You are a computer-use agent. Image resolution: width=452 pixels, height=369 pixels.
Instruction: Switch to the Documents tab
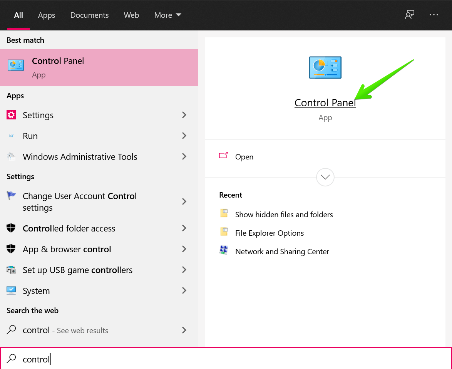point(89,15)
